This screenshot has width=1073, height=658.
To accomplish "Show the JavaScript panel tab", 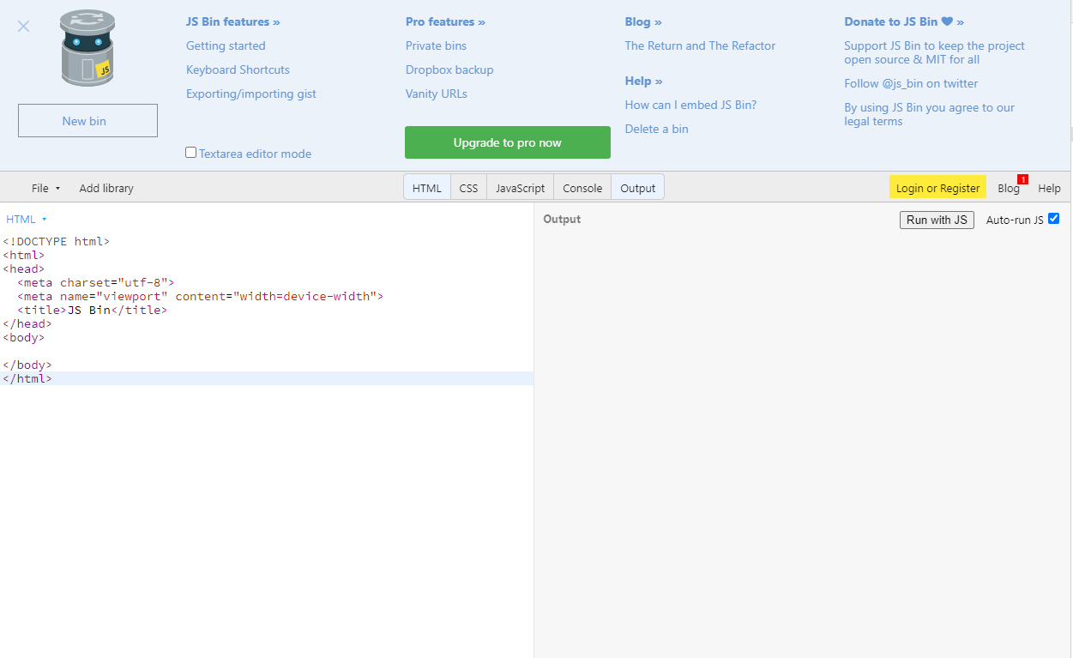I will pyautogui.click(x=520, y=188).
